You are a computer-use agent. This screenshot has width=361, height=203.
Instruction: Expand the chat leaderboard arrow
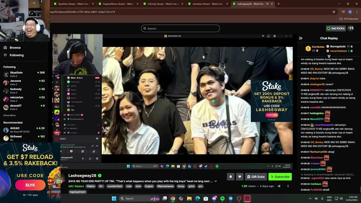pyautogui.click(x=329, y=56)
